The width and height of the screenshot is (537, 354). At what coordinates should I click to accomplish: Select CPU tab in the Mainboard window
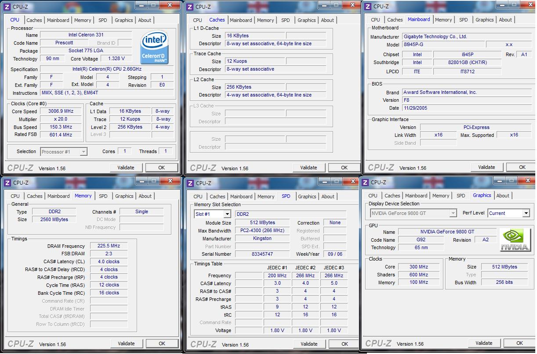click(x=375, y=20)
